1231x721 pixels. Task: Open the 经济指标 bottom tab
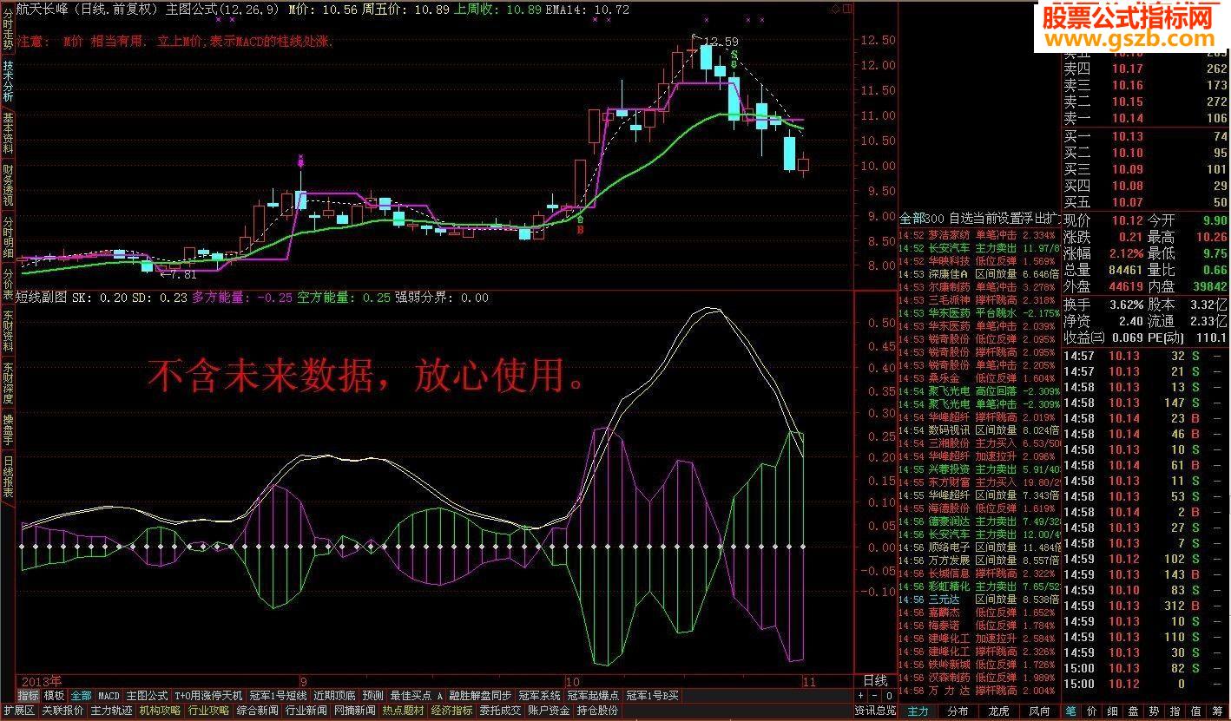point(451,711)
